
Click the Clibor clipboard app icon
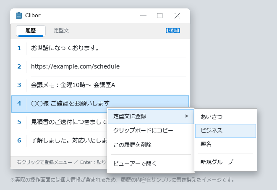(x=19, y=16)
